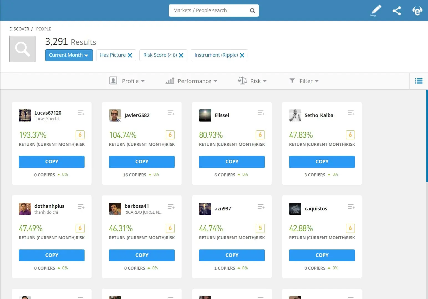Copy the trader Elissel
This screenshot has height=299, width=428.
[232, 162]
